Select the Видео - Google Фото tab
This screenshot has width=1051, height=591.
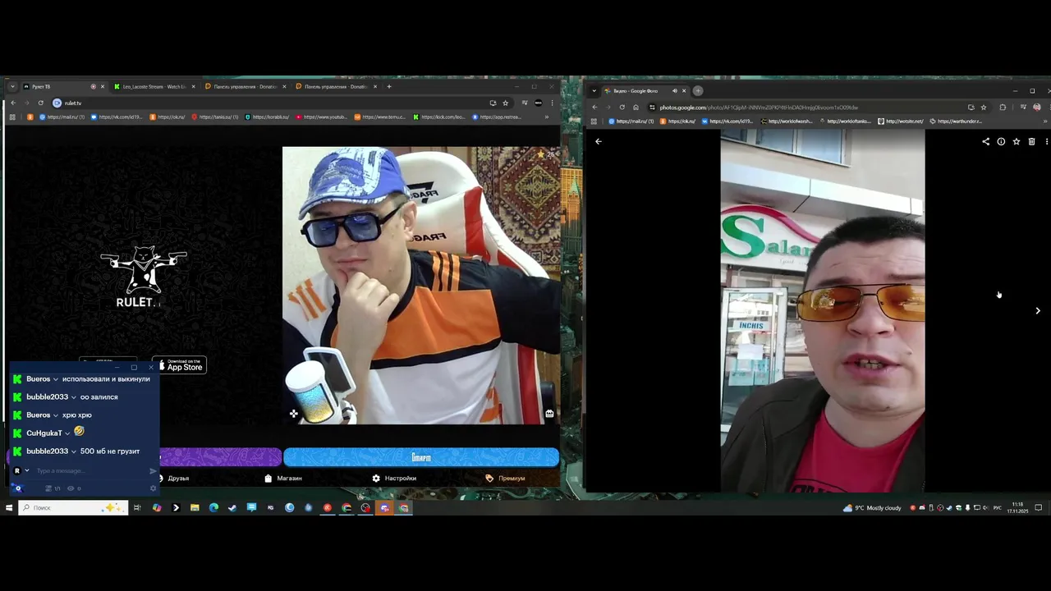pos(645,90)
